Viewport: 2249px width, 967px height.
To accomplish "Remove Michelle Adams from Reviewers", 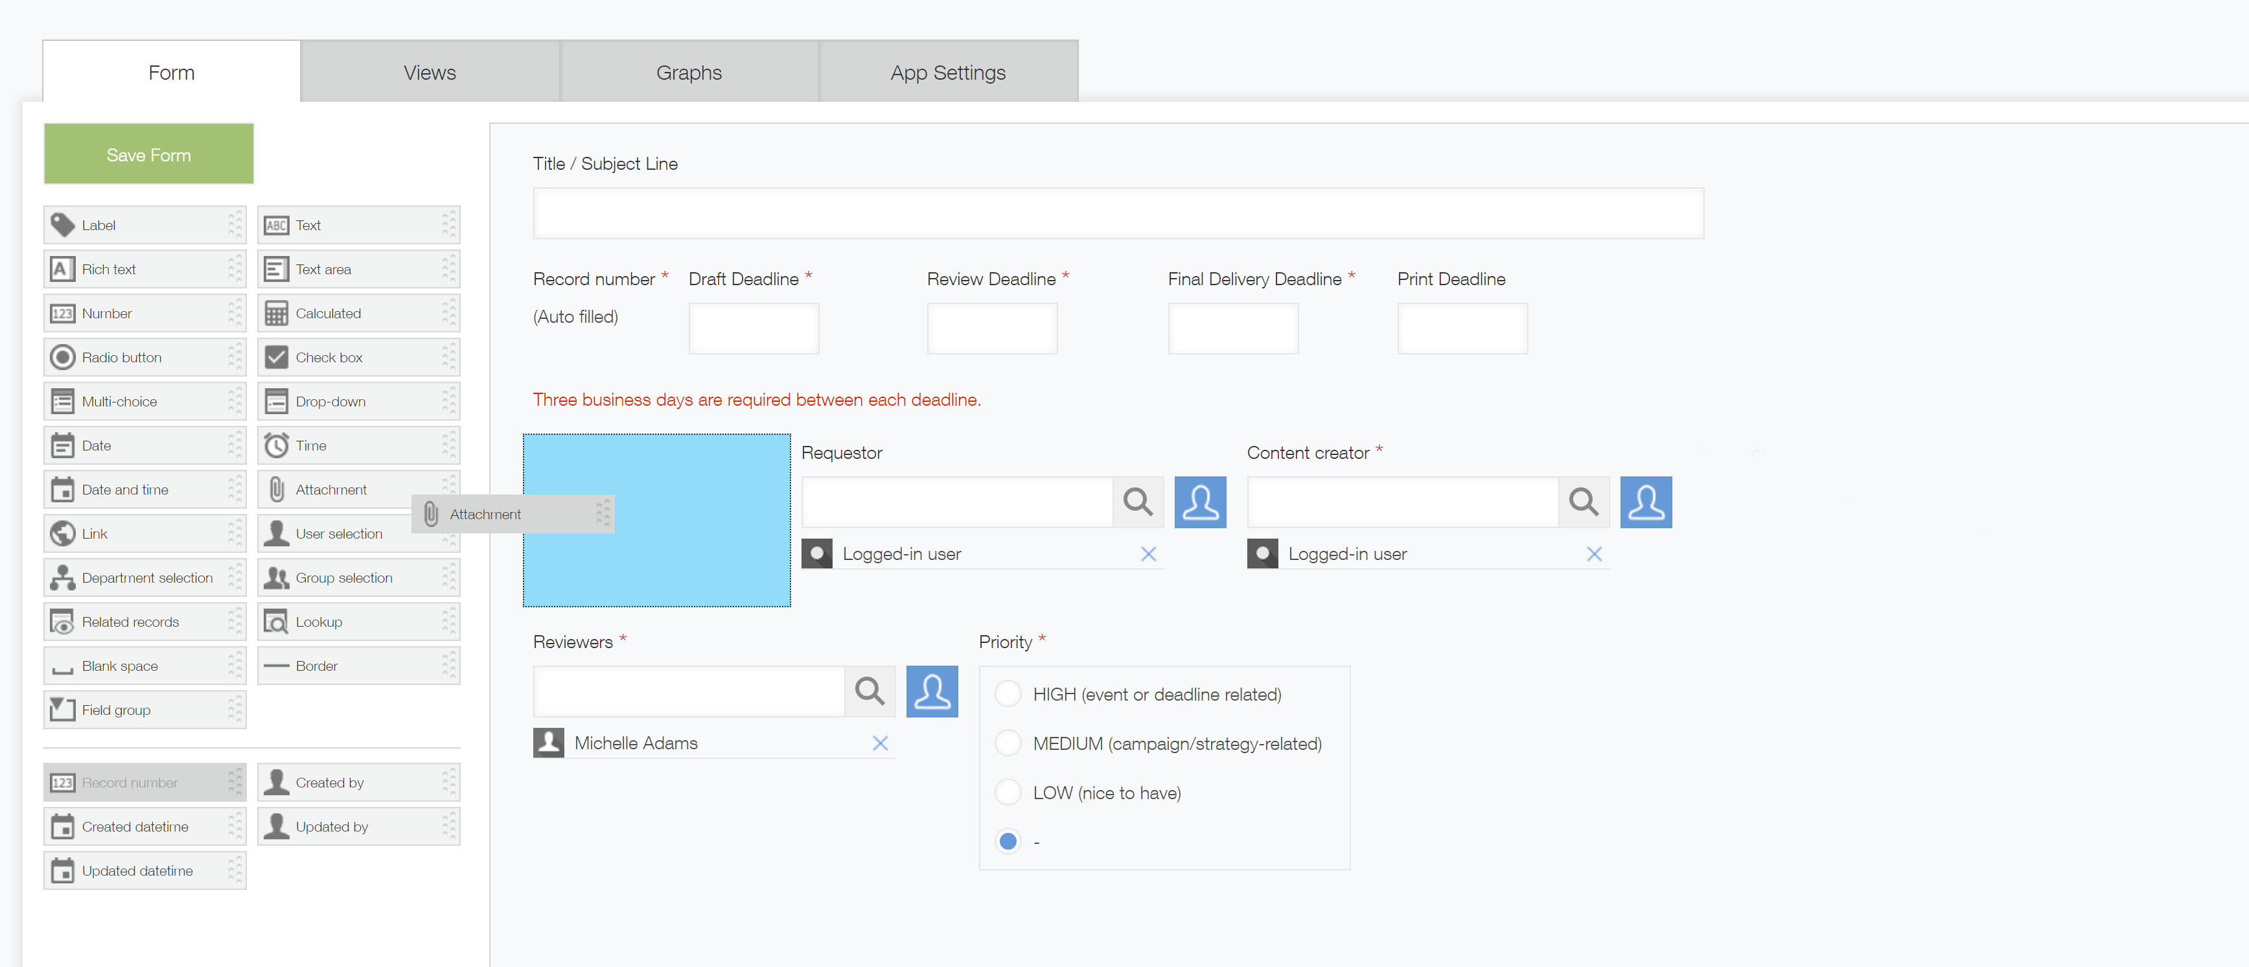I will click(879, 743).
